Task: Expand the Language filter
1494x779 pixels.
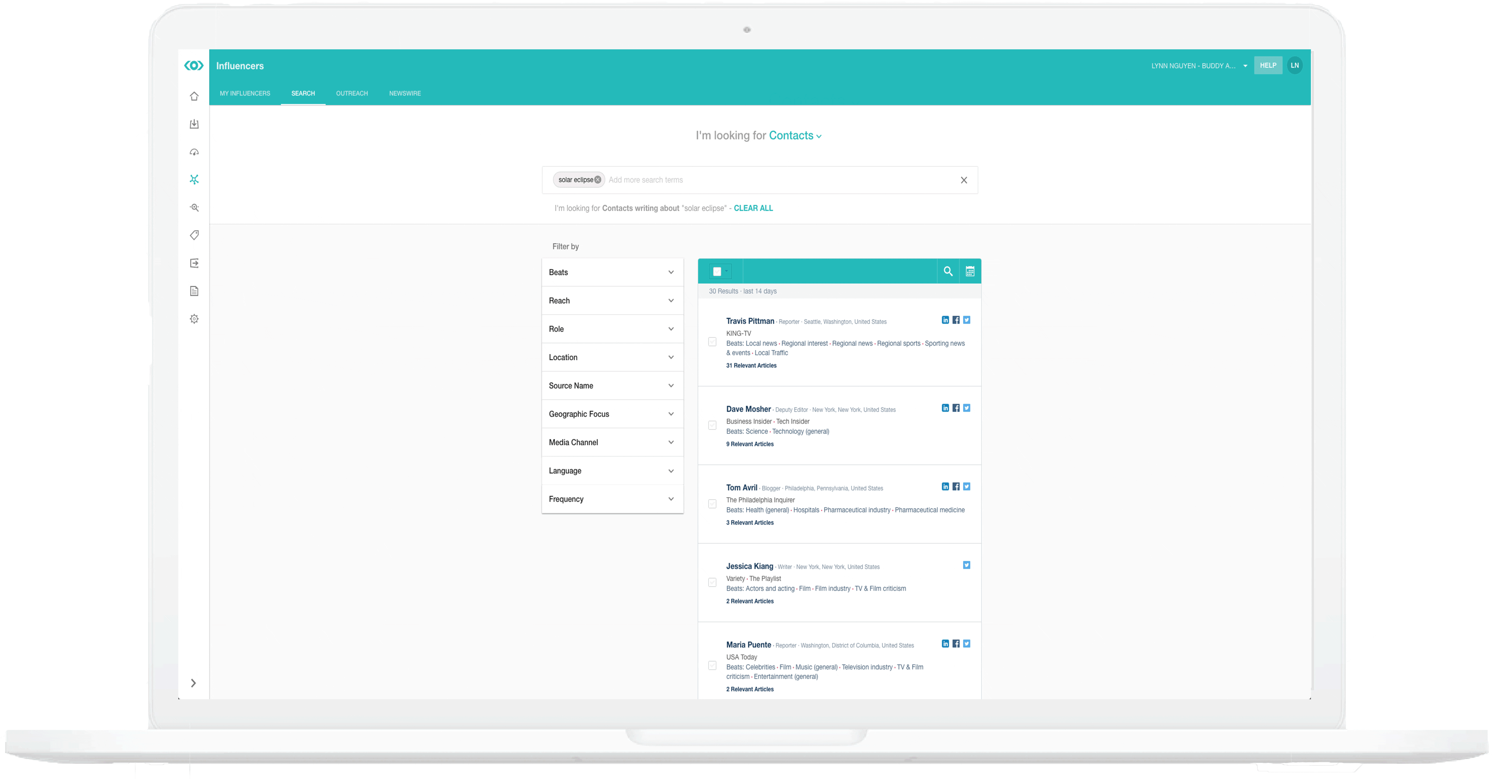Action: tap(612, 471)
